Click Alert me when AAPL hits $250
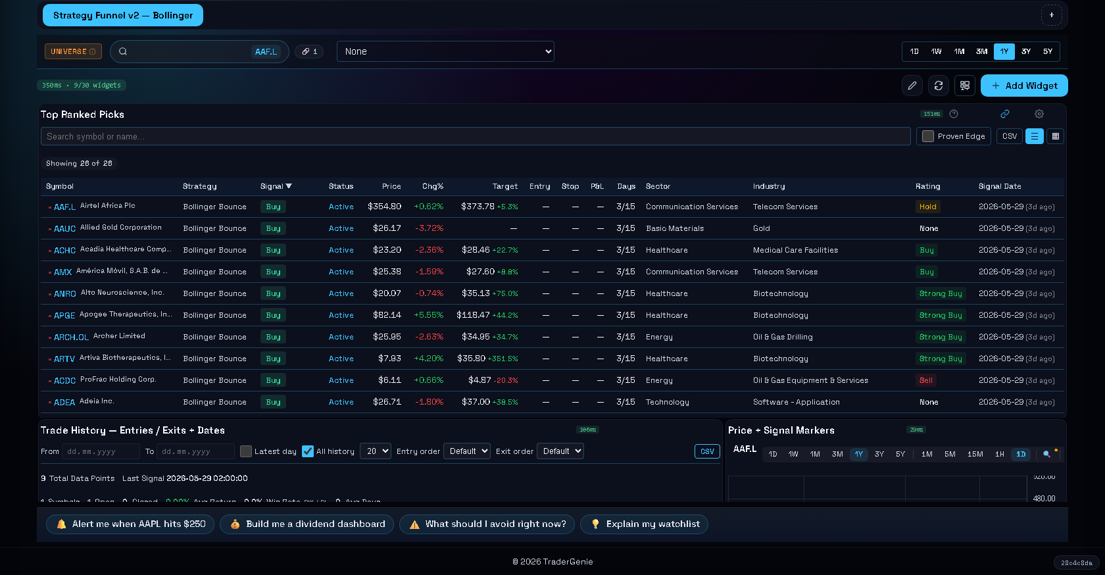1105x575 pixels. click(x=130, y=524)
